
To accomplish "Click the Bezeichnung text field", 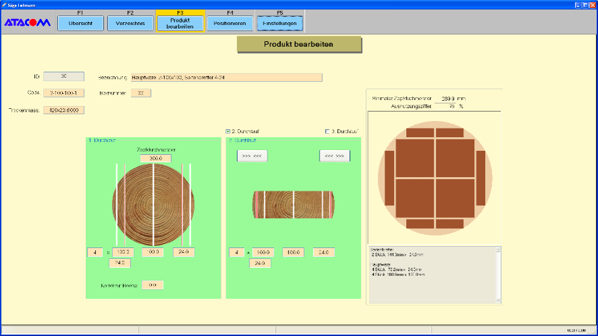I will [x=226, y=78].
